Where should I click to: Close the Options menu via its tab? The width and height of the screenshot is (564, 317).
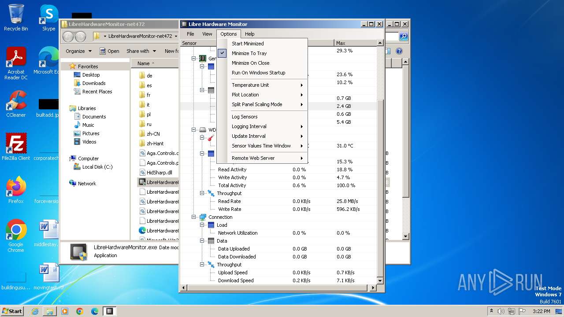tap(229, 34)
